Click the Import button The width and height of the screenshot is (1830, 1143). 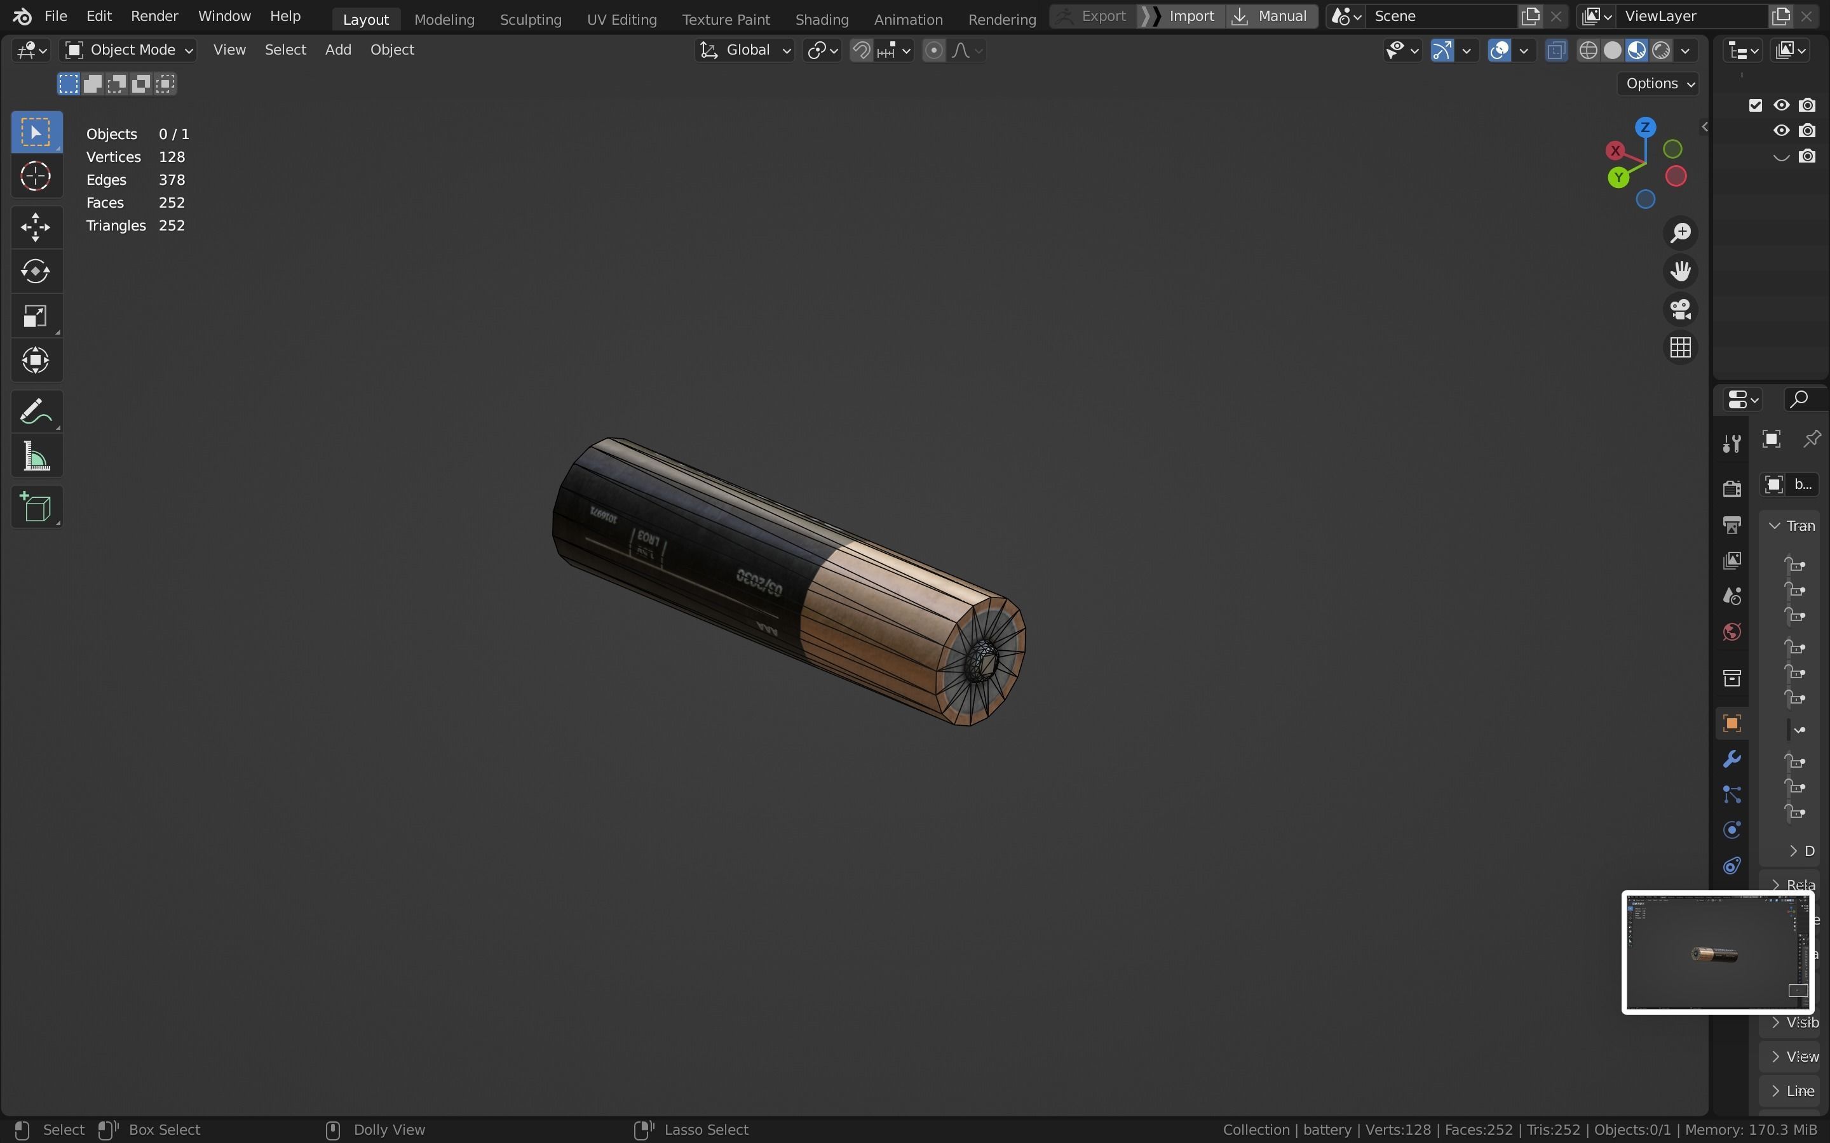pos(1181,16)
